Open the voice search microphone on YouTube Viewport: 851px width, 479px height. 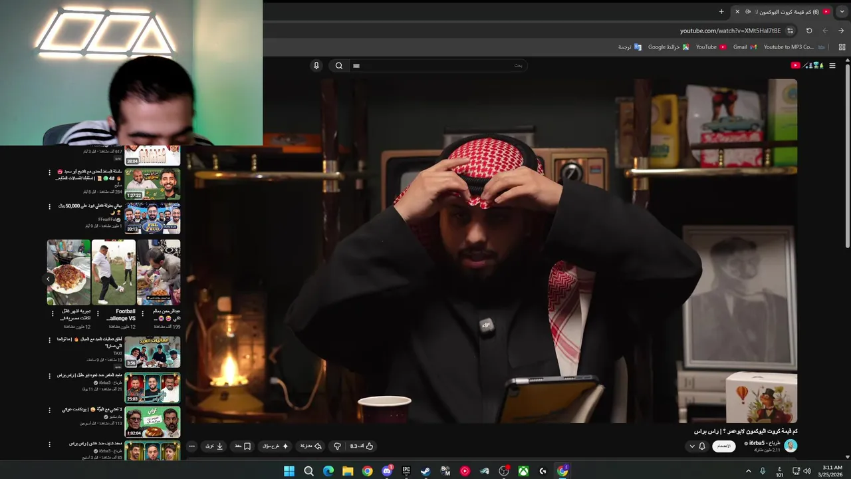[x=316, y=65]
